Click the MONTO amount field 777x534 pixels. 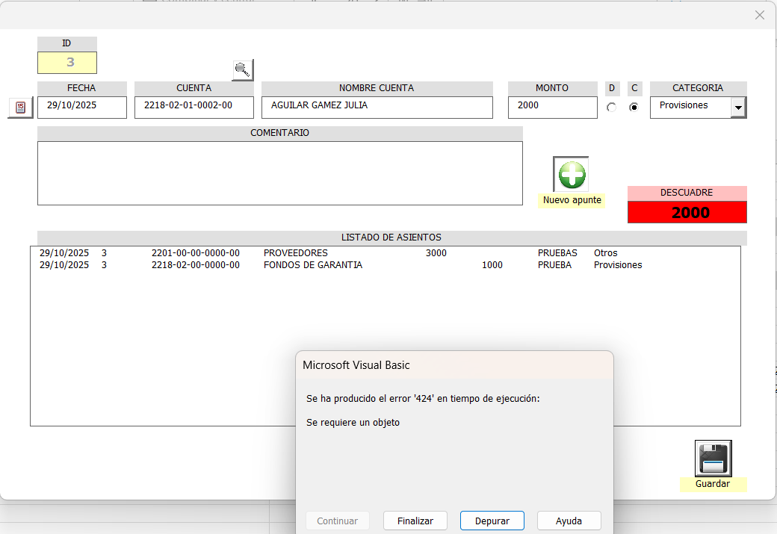coord(553,107)
